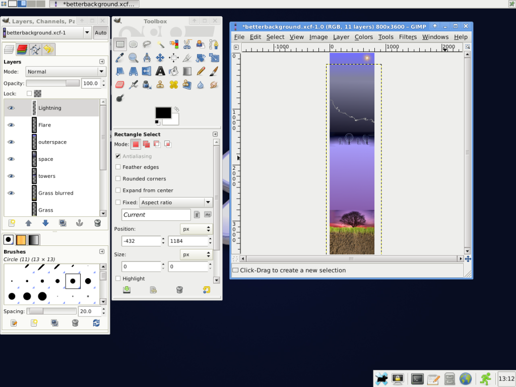Screen dimensions: 516x387
Task: Open the layer Mode dropdown
Action: coord(66,72)
